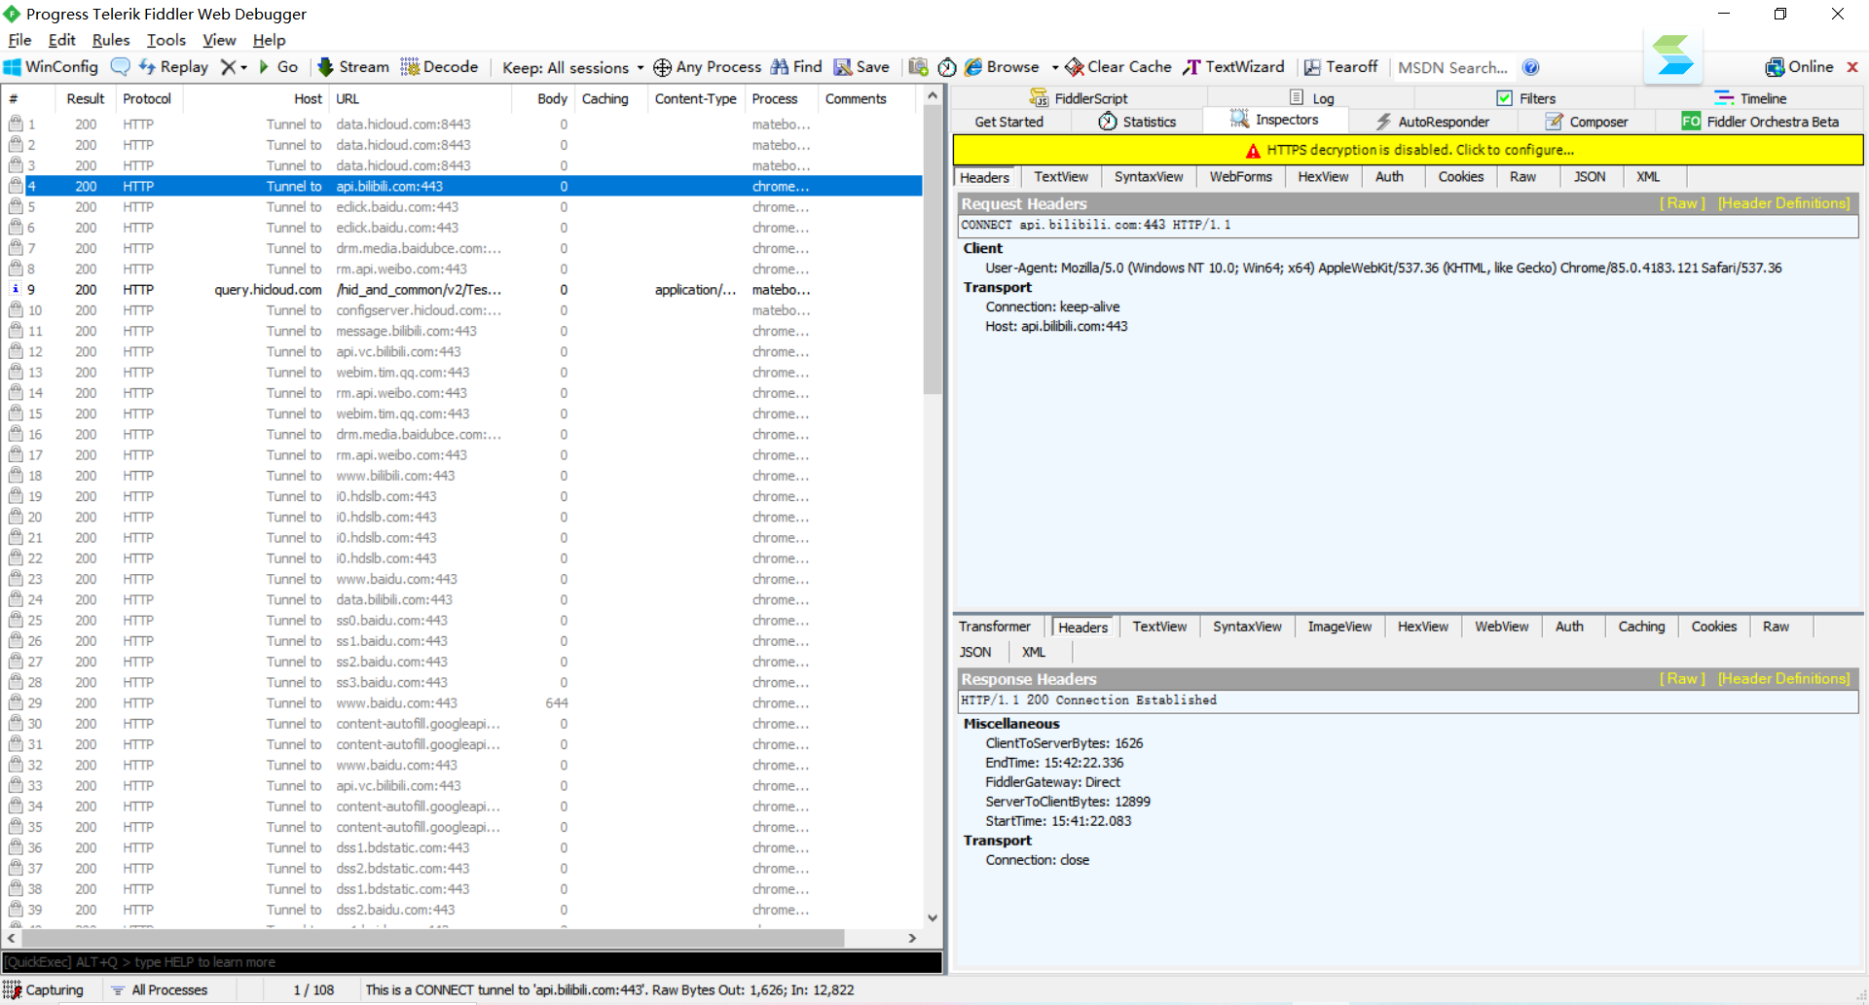Click Browse to launch browser
1869x1005 pixels.
coord(1002,67)
